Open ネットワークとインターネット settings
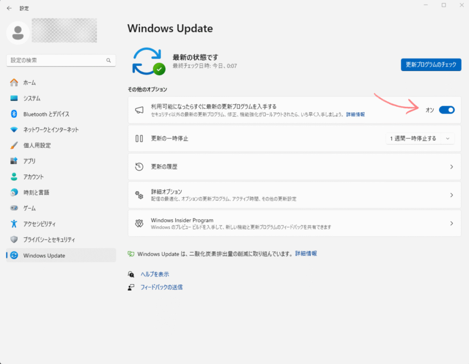The width and height of the screenshot is (469, 364). 61,130
